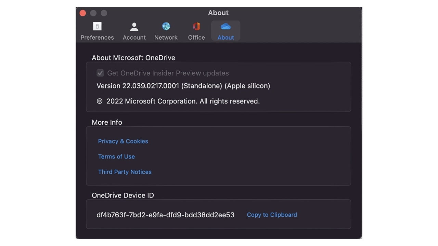Open the Privacy & Cookies page
The height and width of the screenshot is (246, 438).
(123, 141)
